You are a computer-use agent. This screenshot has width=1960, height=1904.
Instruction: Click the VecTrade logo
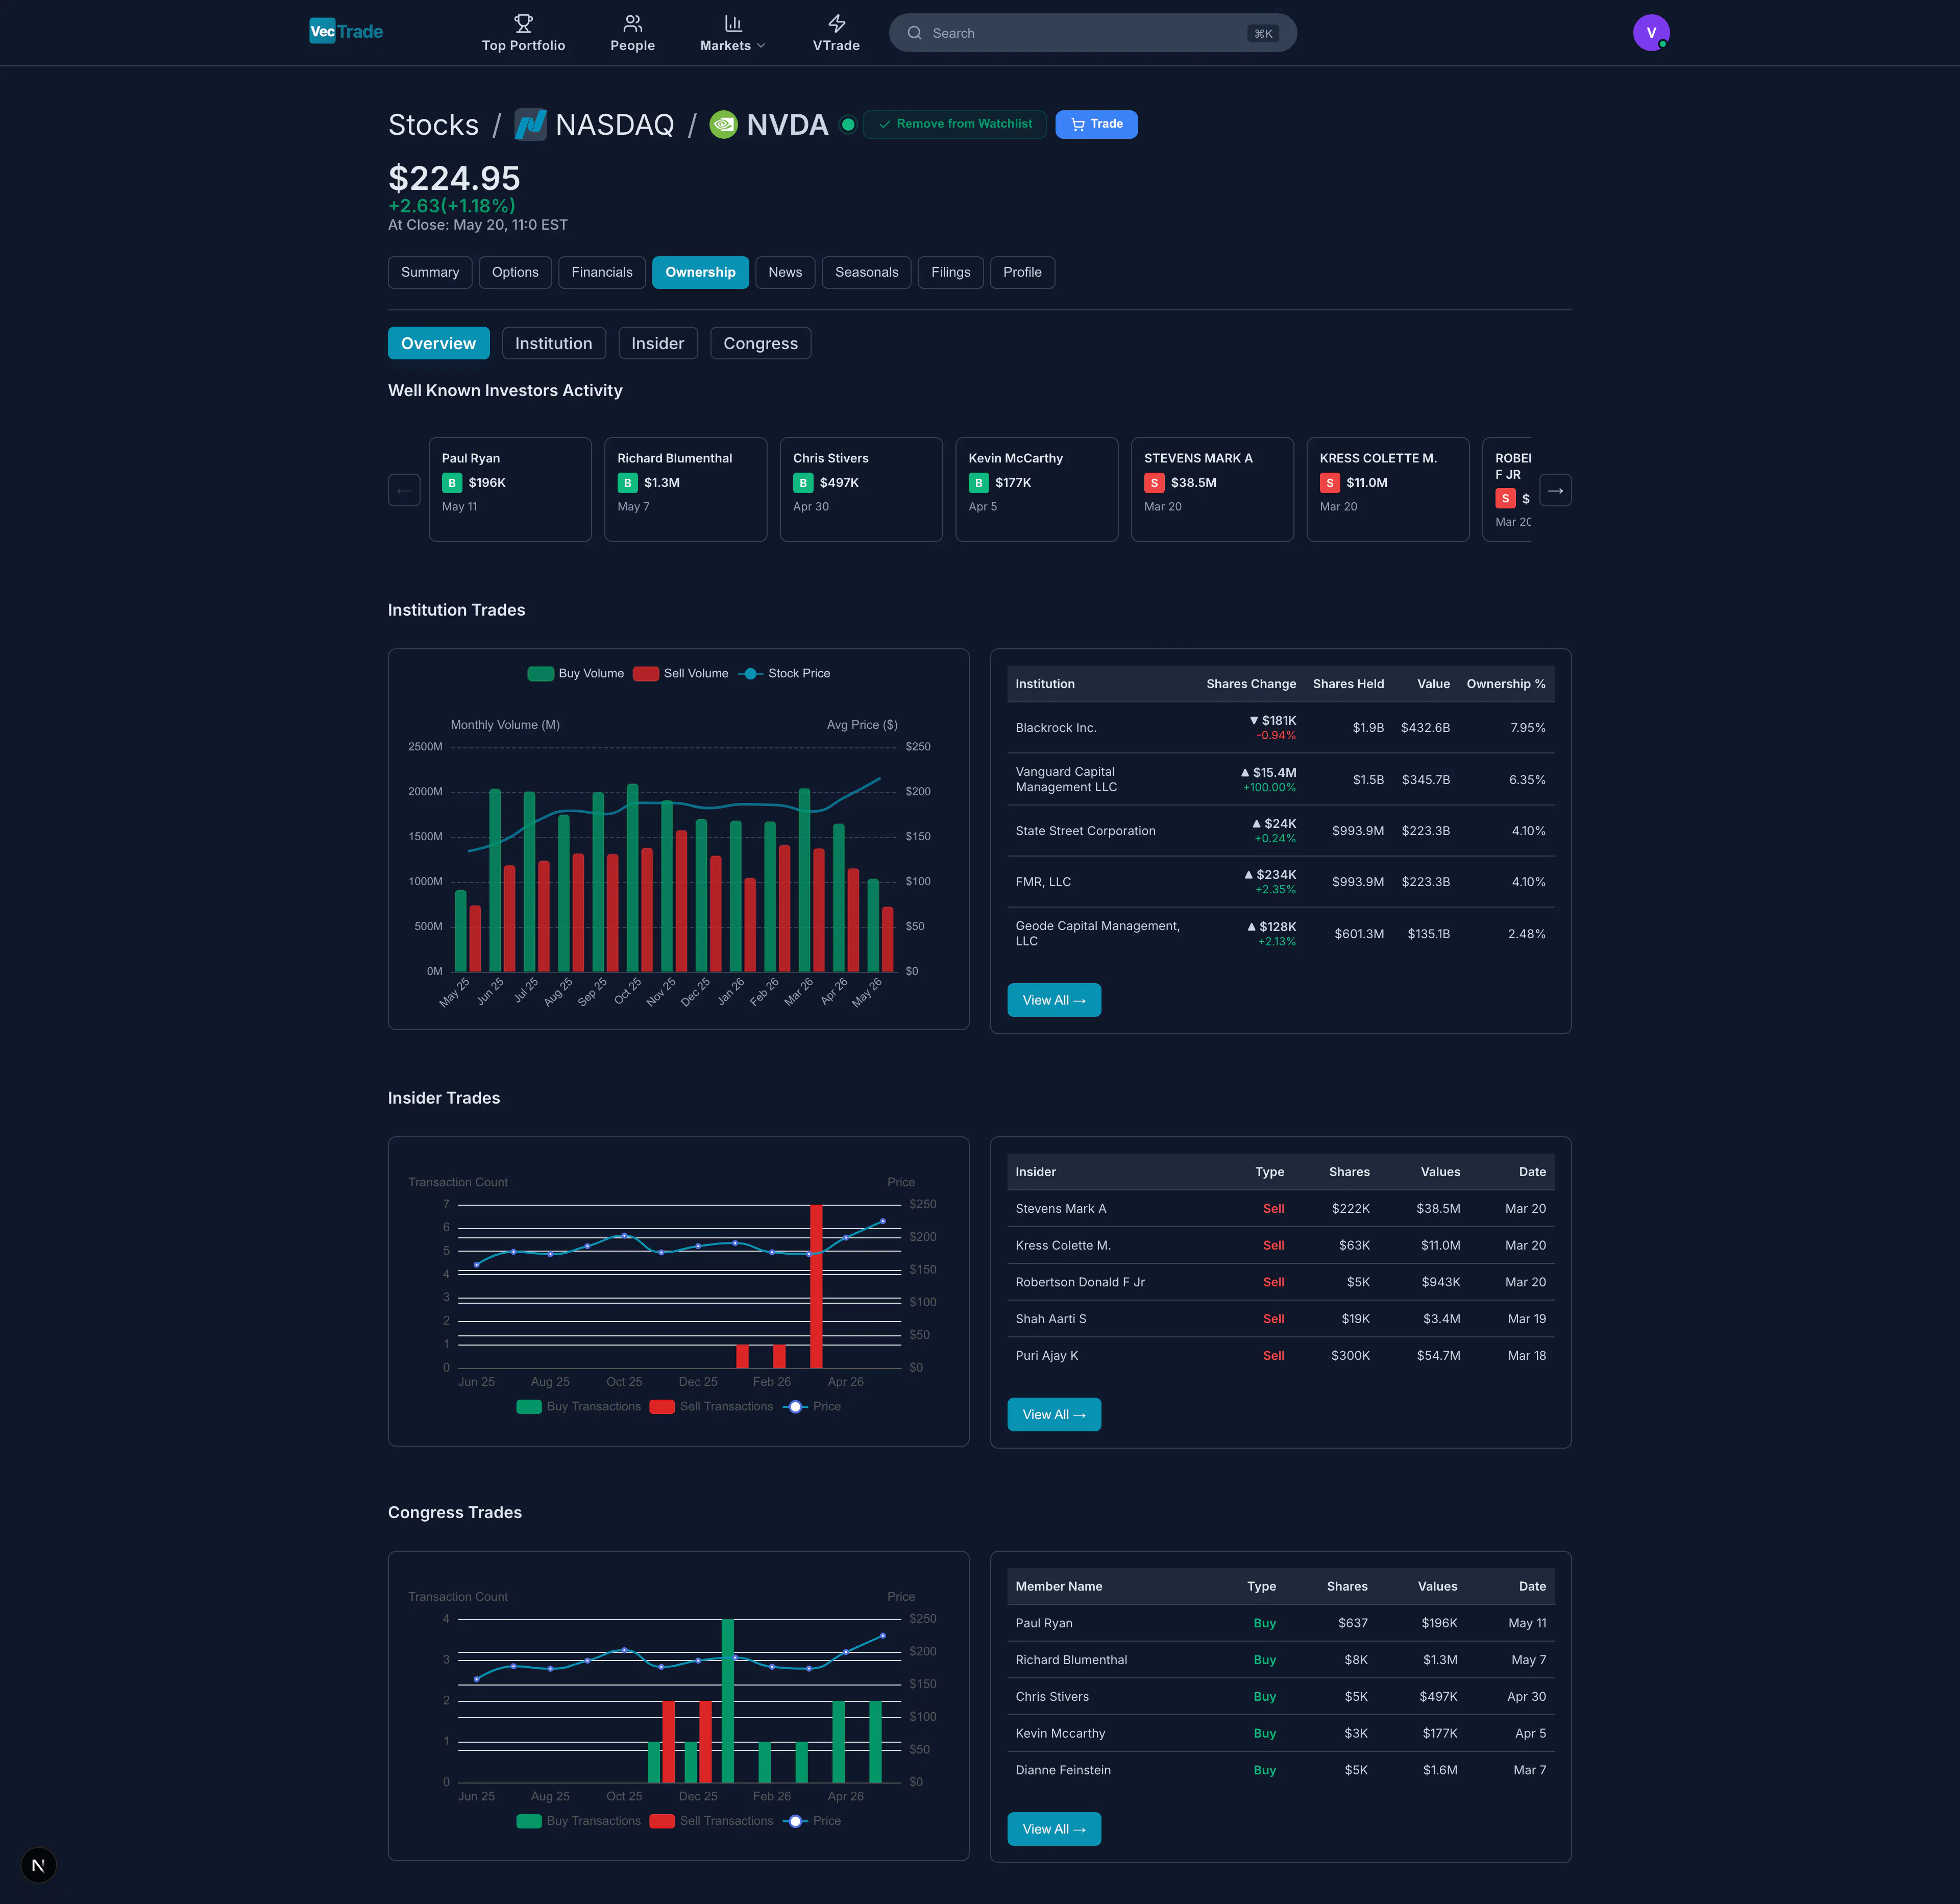(x=346, y=31)
